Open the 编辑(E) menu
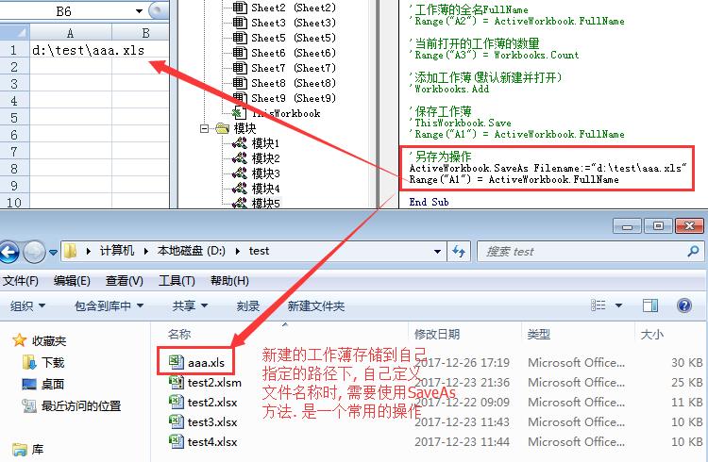This screenshot has height=462, width=708. coord(72,281)
